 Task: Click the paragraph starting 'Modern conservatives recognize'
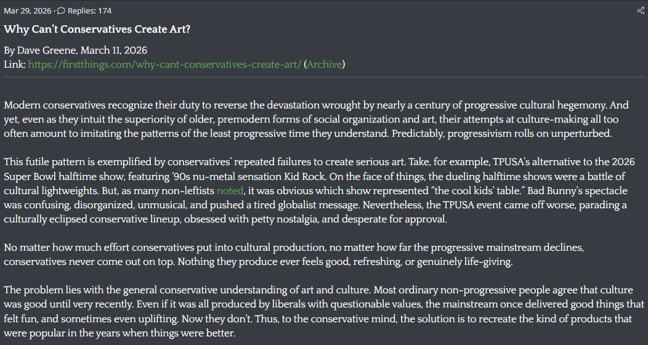(x=308, y=119)
